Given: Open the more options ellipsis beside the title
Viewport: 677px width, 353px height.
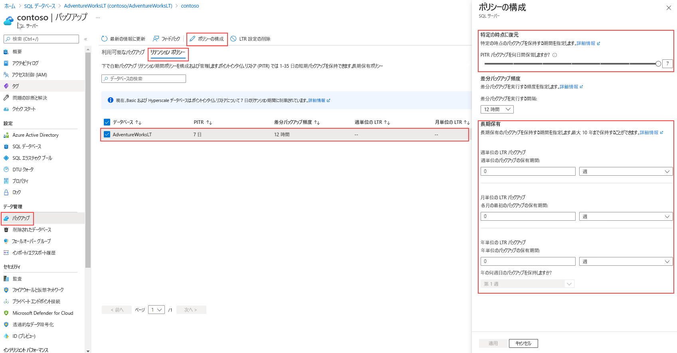Looking at the screenshot, I should (x=98, y=18).
